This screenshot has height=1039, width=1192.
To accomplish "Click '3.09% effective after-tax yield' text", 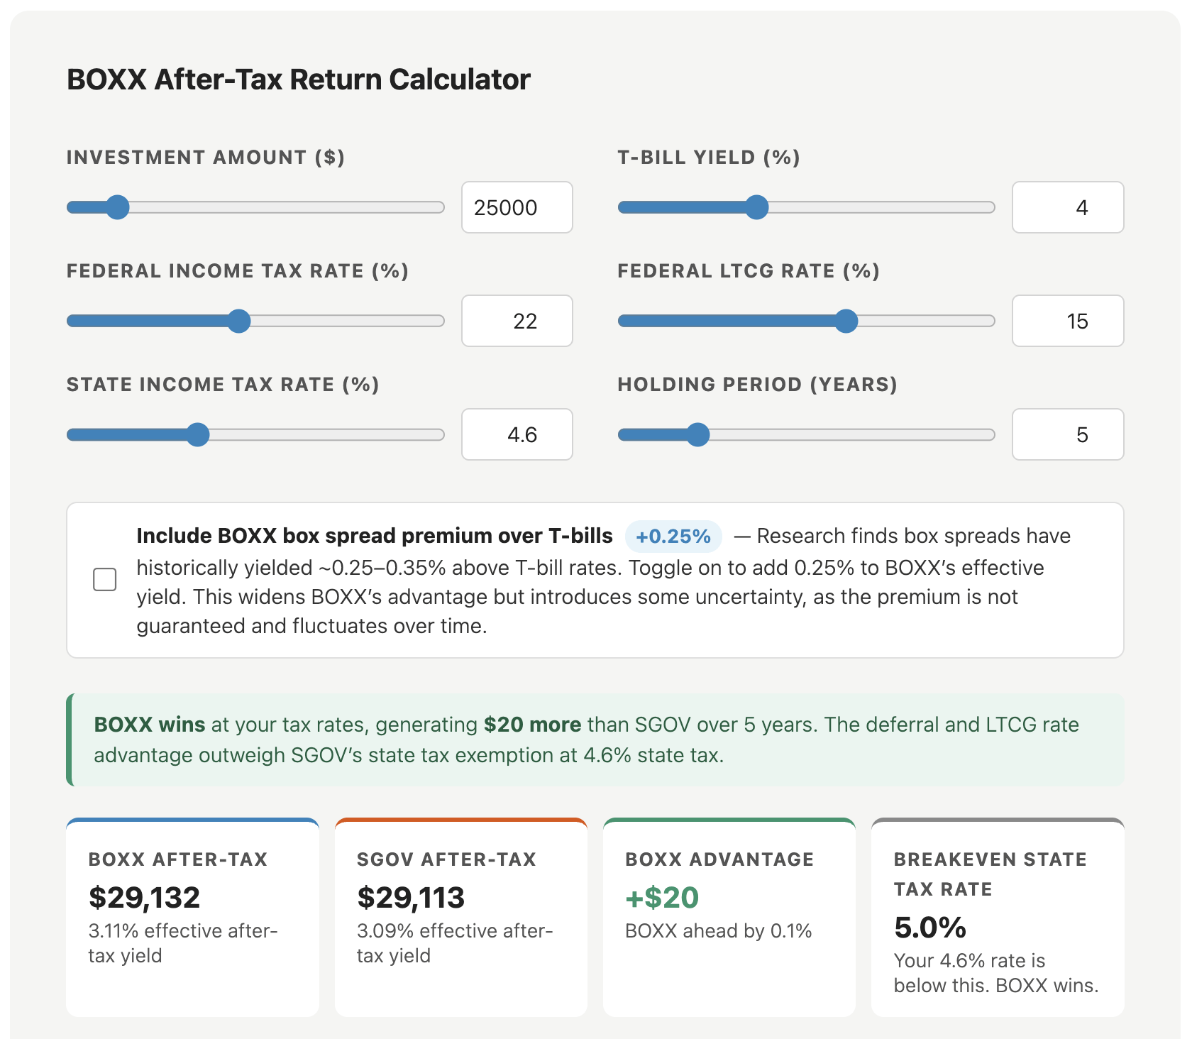I will pos(455,943).
